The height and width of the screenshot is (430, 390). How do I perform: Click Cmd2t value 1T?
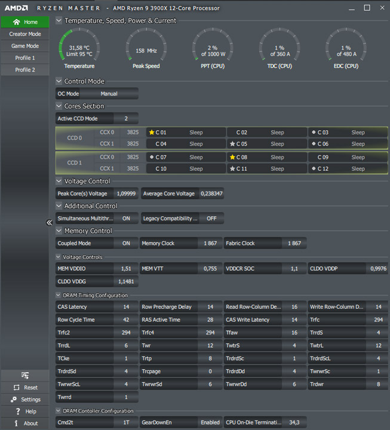point(126,422)
